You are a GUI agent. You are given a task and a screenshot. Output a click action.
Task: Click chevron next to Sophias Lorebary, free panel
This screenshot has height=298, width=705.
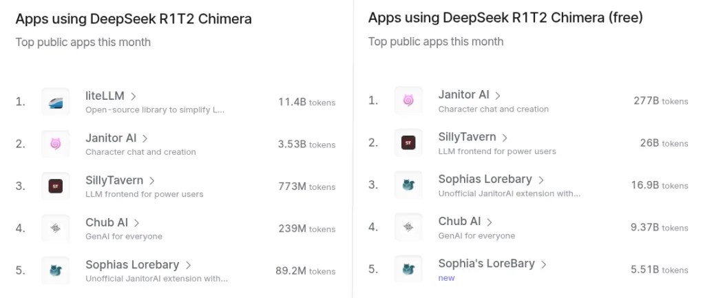tap(541, 180)
